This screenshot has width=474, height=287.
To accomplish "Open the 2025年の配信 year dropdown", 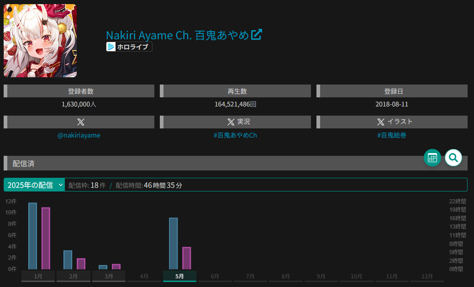I will (x=34, y=185).
